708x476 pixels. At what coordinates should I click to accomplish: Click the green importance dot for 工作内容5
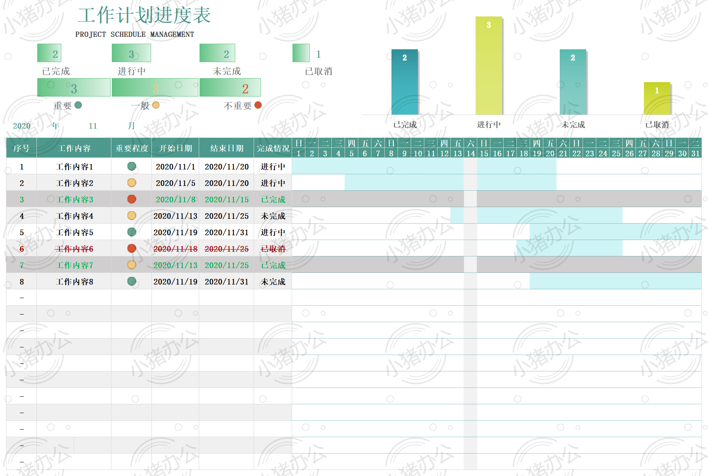click(x=131, y=232)
